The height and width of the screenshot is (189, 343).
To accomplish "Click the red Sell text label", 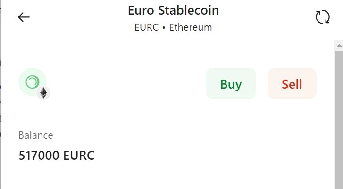I will coord(292,84).
